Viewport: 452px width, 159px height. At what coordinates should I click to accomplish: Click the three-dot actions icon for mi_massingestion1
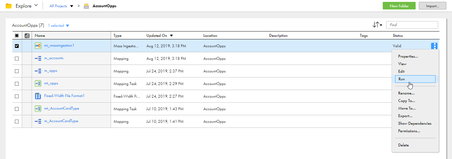tap(435, 46)
